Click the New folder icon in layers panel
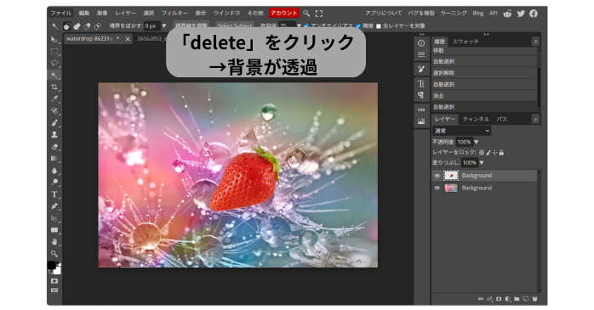594x310 pixels. tap(517, 299)
